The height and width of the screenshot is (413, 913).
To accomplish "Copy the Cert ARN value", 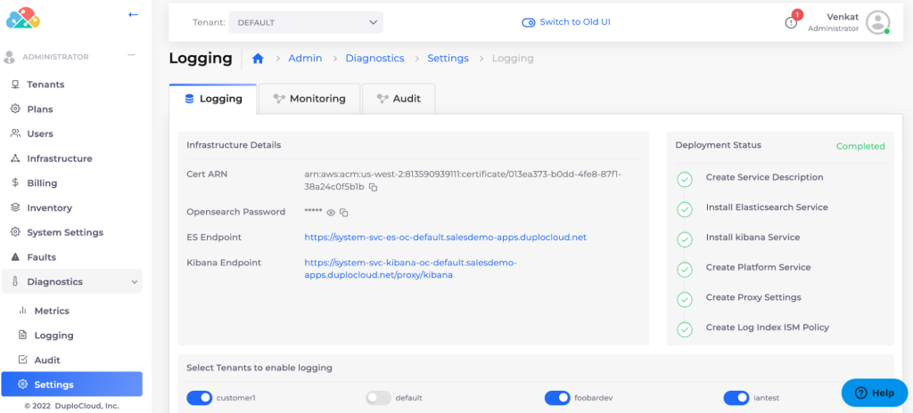I will [x=374, y=188].
